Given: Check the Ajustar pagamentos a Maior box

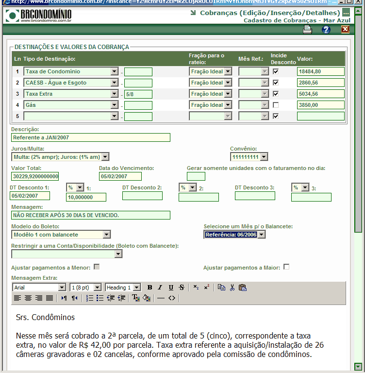Looking at the screenshot, I should pyautogui.click(x=286, y=267).
